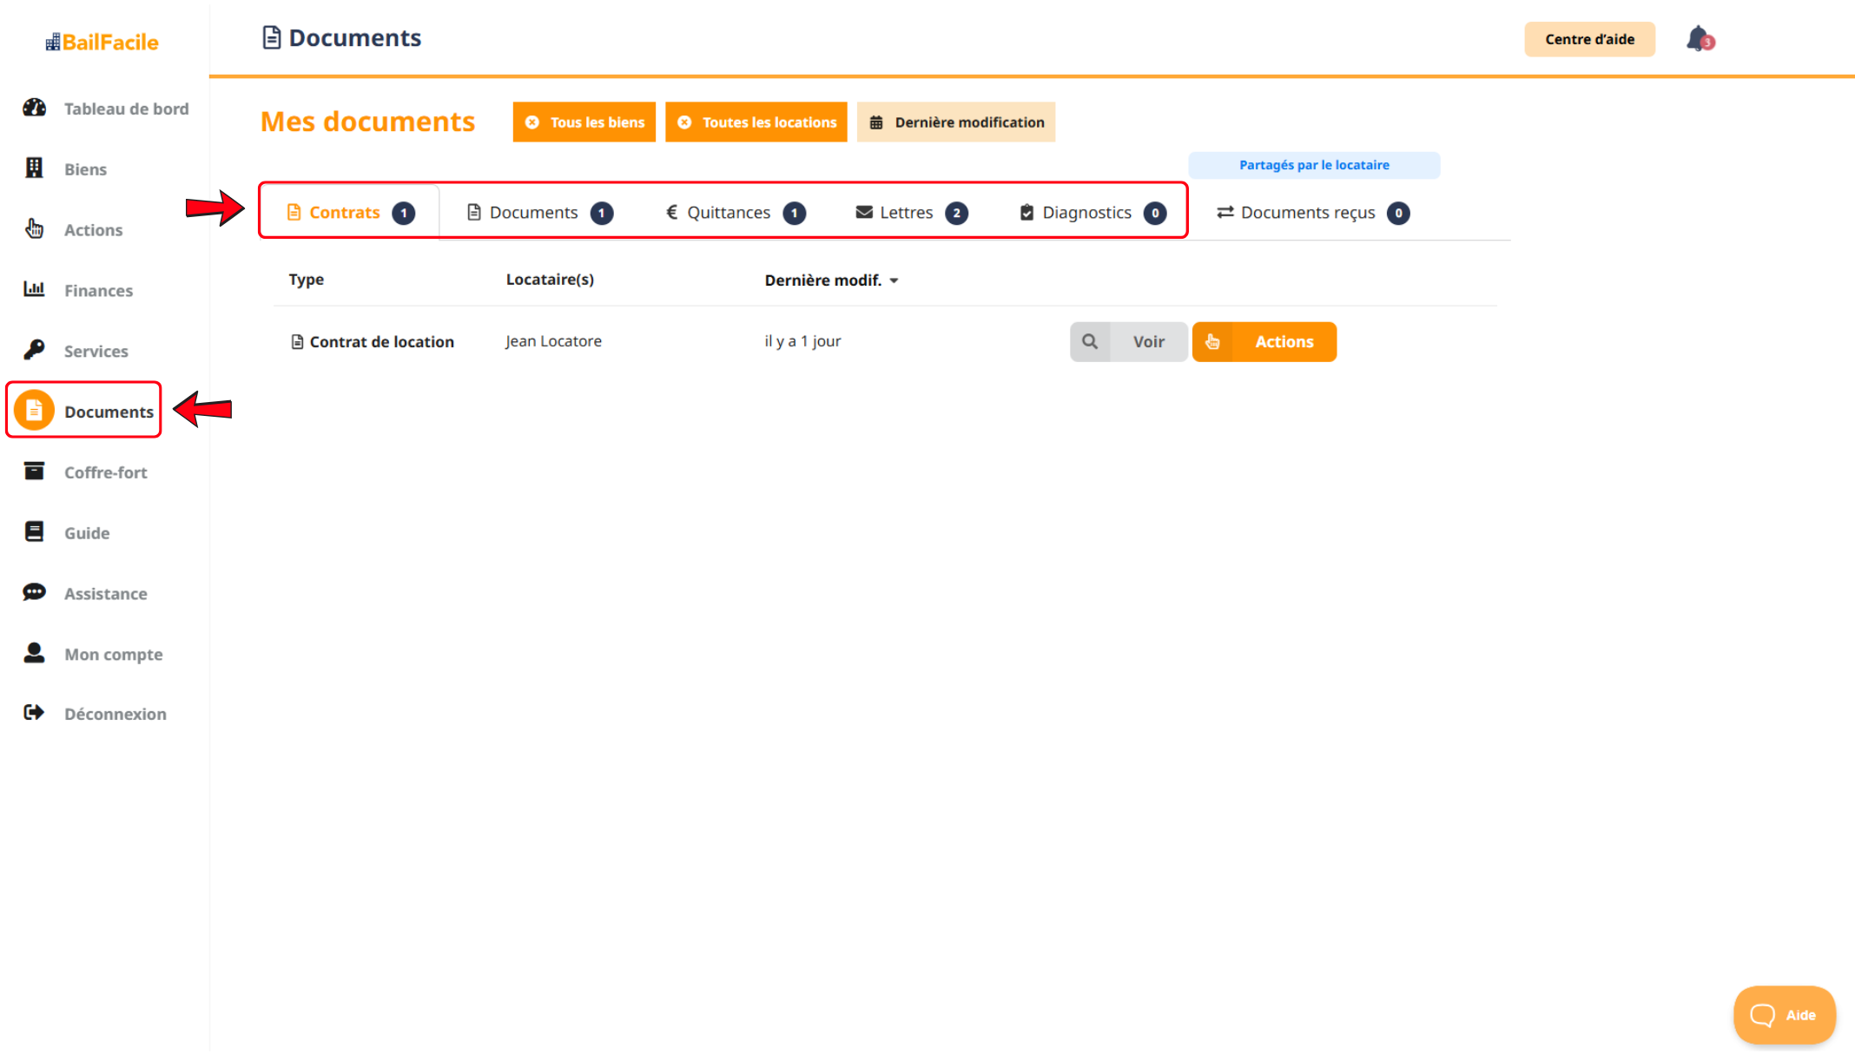Viewport: 1855px width, 1055px height.
Task: Open Assistance in sidebar
Action: point(105,594)
